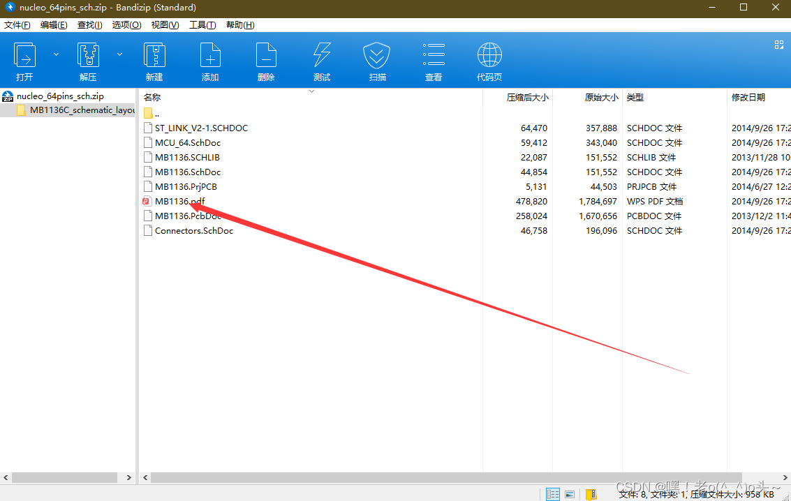This screenshot has height=501, width=791.
Task: Expand the dropdown arrow next to 打开
Action: pyautogui.click(x=56, y=54)
